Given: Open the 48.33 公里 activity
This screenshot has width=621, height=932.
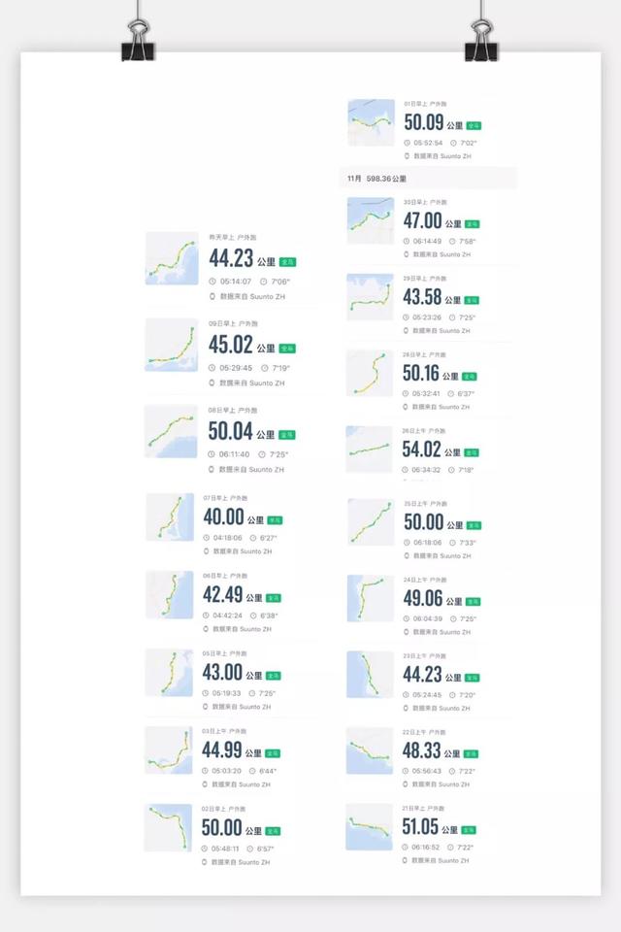Looking at the screenshot, I should click(428, 758).
